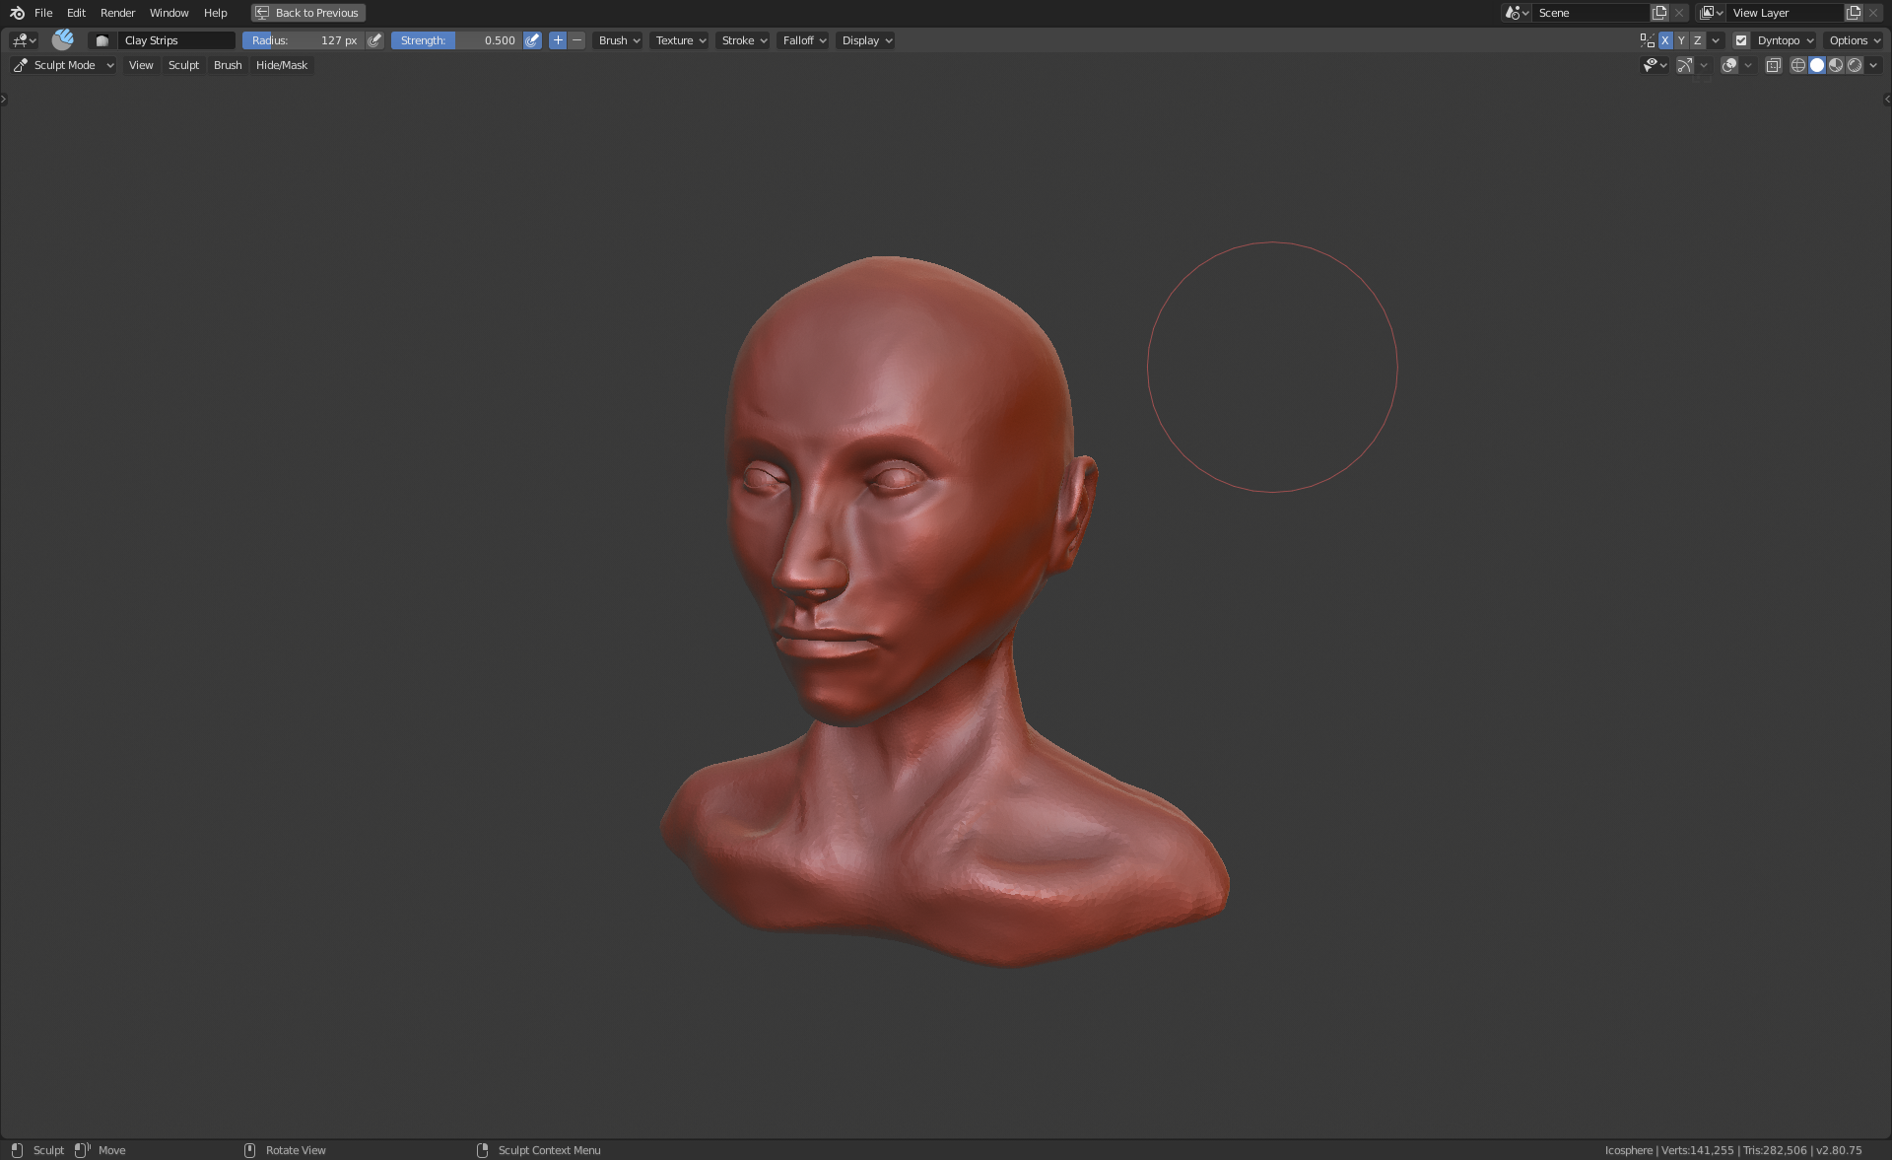Toggle radius pressure sensitivity icon
Screen dimensions: 1892x1160
tap(374, 40)
